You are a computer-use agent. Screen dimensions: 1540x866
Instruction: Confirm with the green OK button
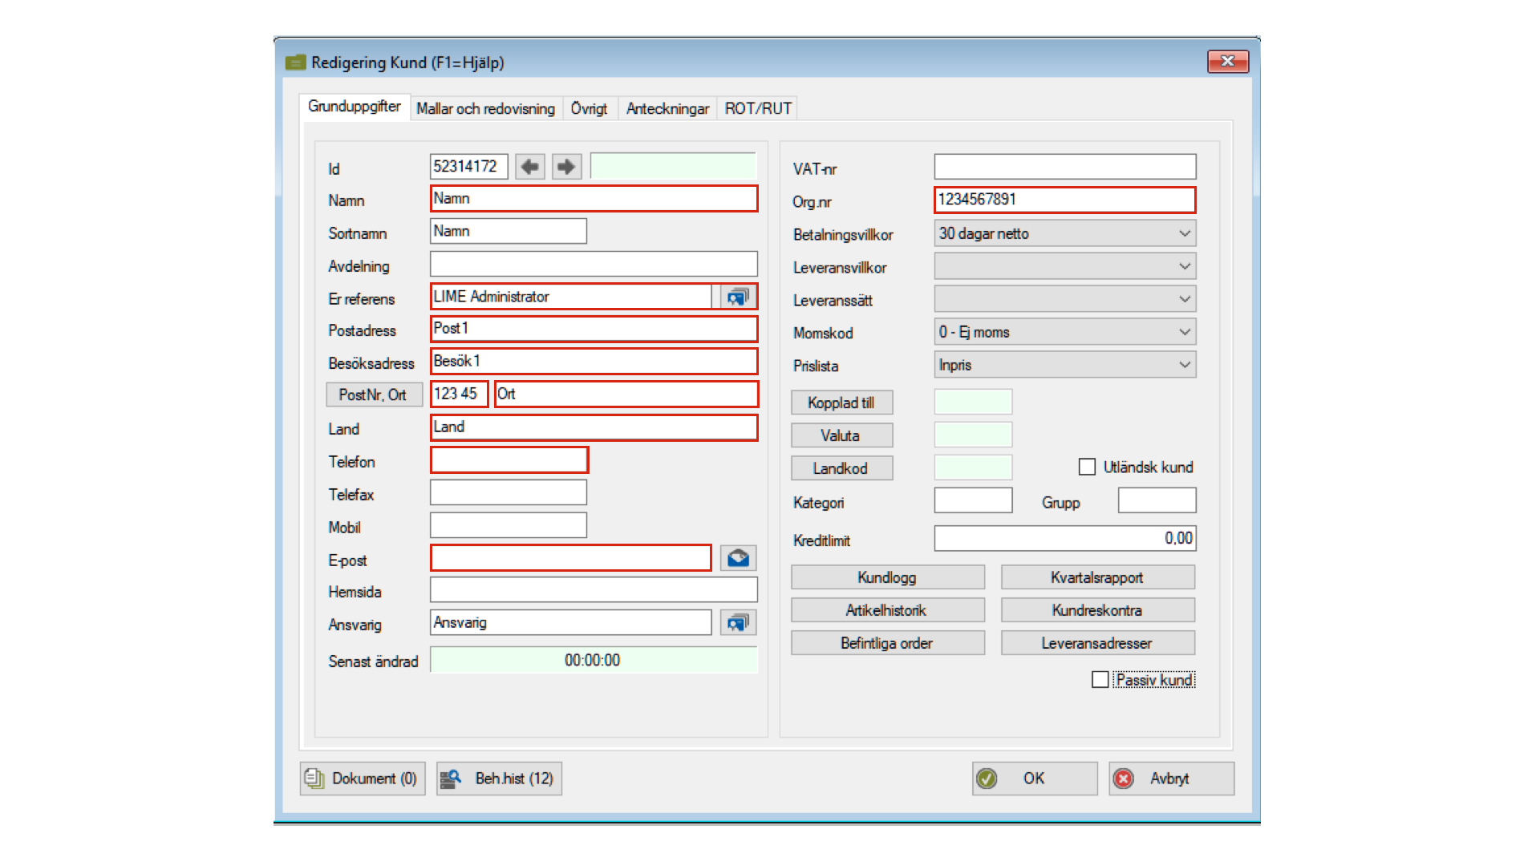point(1034,779)
